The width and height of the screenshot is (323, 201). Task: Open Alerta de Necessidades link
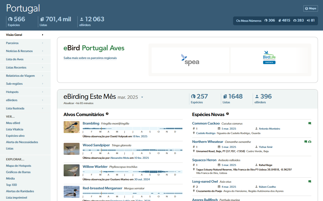(x=22, y=142)
